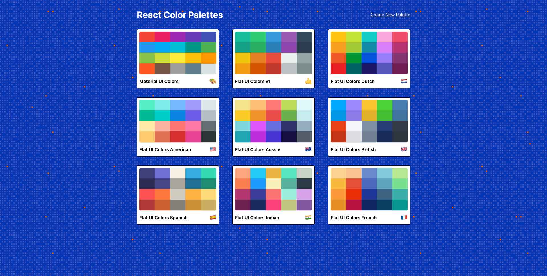Viewport: 547px width, 276px height.
Task: Select the light green swatch in Material UI Colors
Action: [147, 58]
